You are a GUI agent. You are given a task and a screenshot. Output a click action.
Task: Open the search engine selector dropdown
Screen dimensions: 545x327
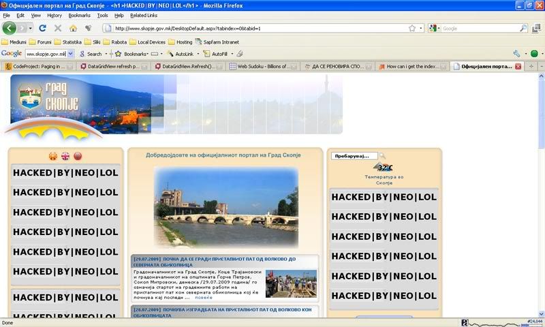(435, 28)
